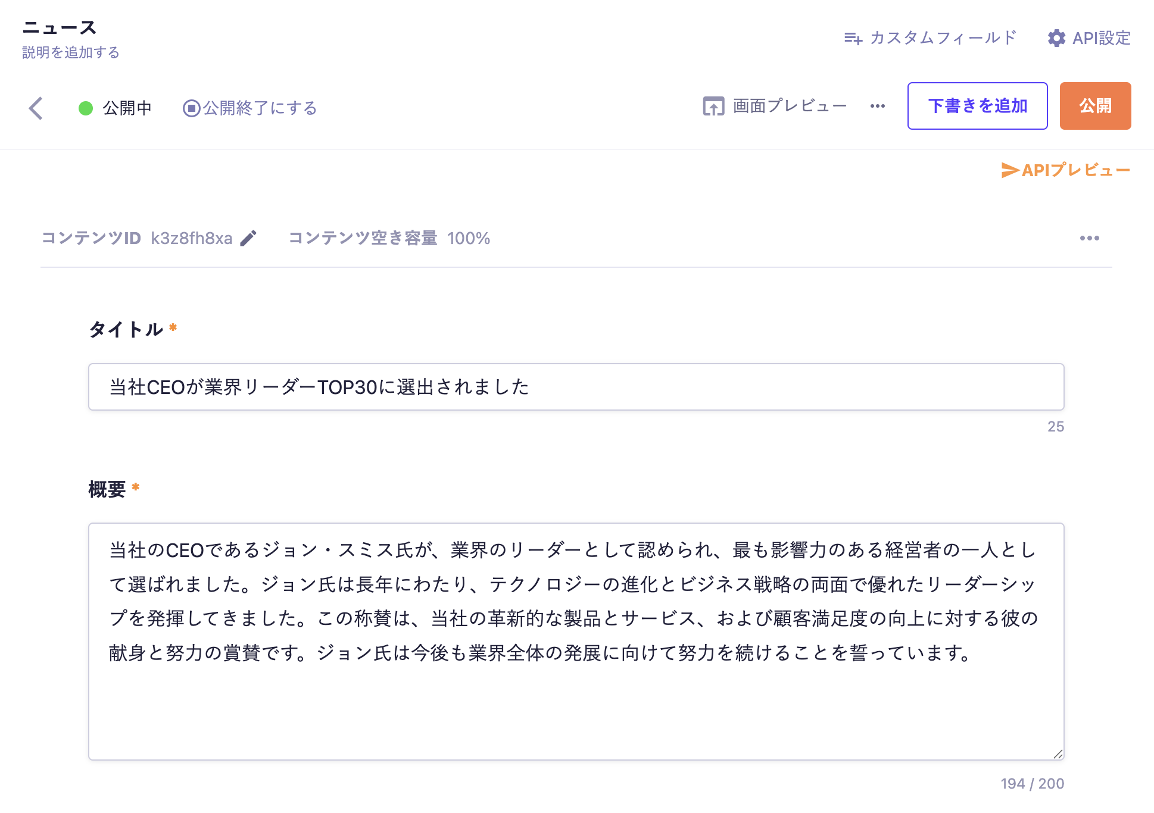Open the three-dot menu next to 画面プレビュー
The image size is (1154, 813).
[x=877, y=106]
